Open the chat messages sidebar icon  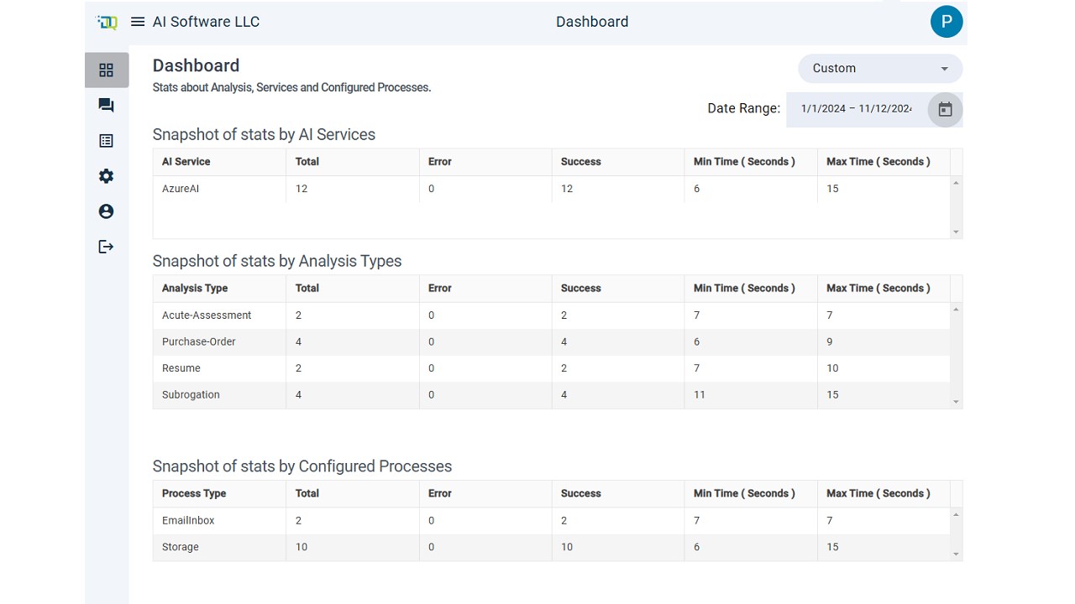point(106,106)
